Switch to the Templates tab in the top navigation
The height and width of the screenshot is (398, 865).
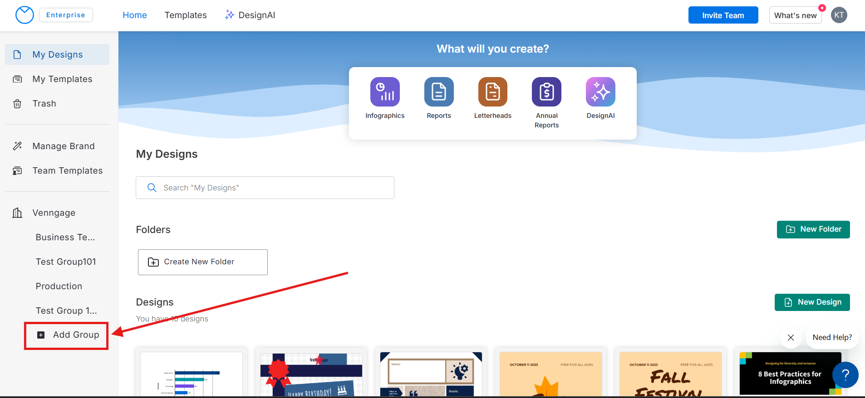point(186,15)
